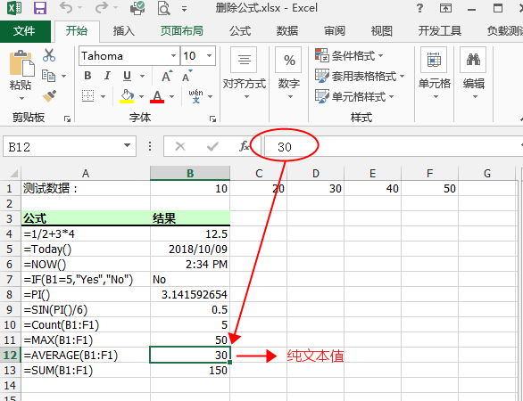This screenshot has height=401, width=523.
Task: Click the Paste clipboard icon
Action: (x=21, y=63)
